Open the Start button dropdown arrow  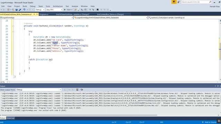[x=72, y=10]
